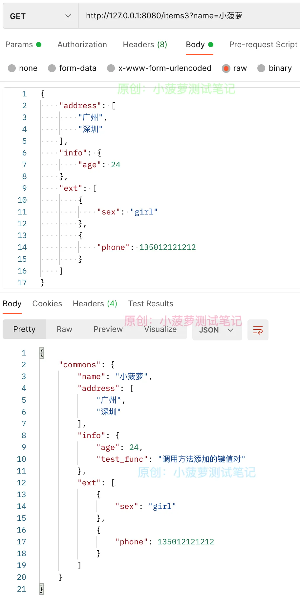Click the "ext" key in request body
This screenshot has height=608, width=300.
71,188
